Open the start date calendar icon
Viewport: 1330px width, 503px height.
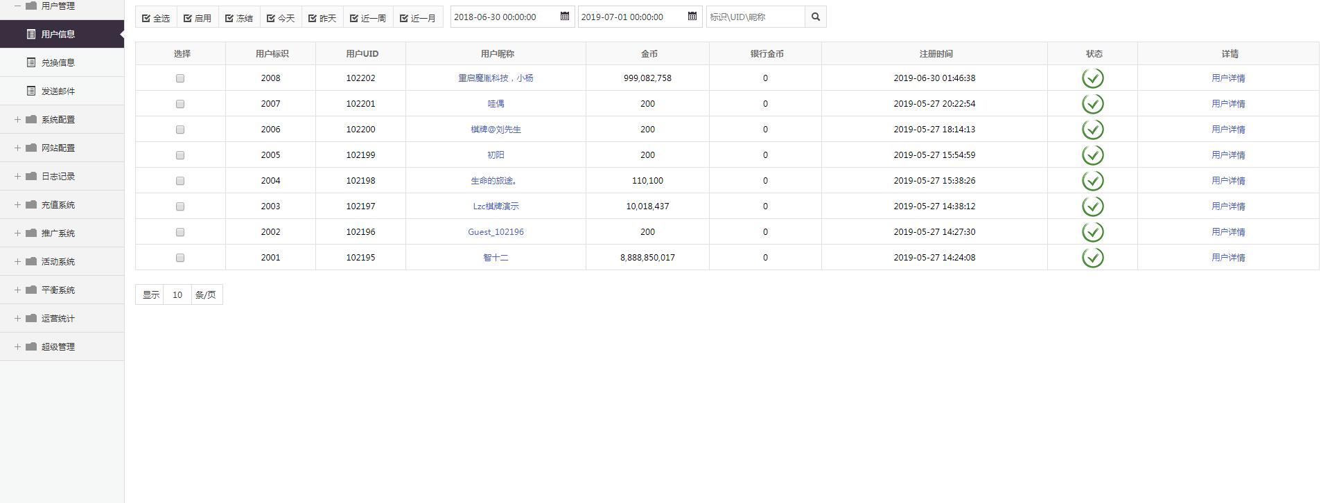click(565, 17)
